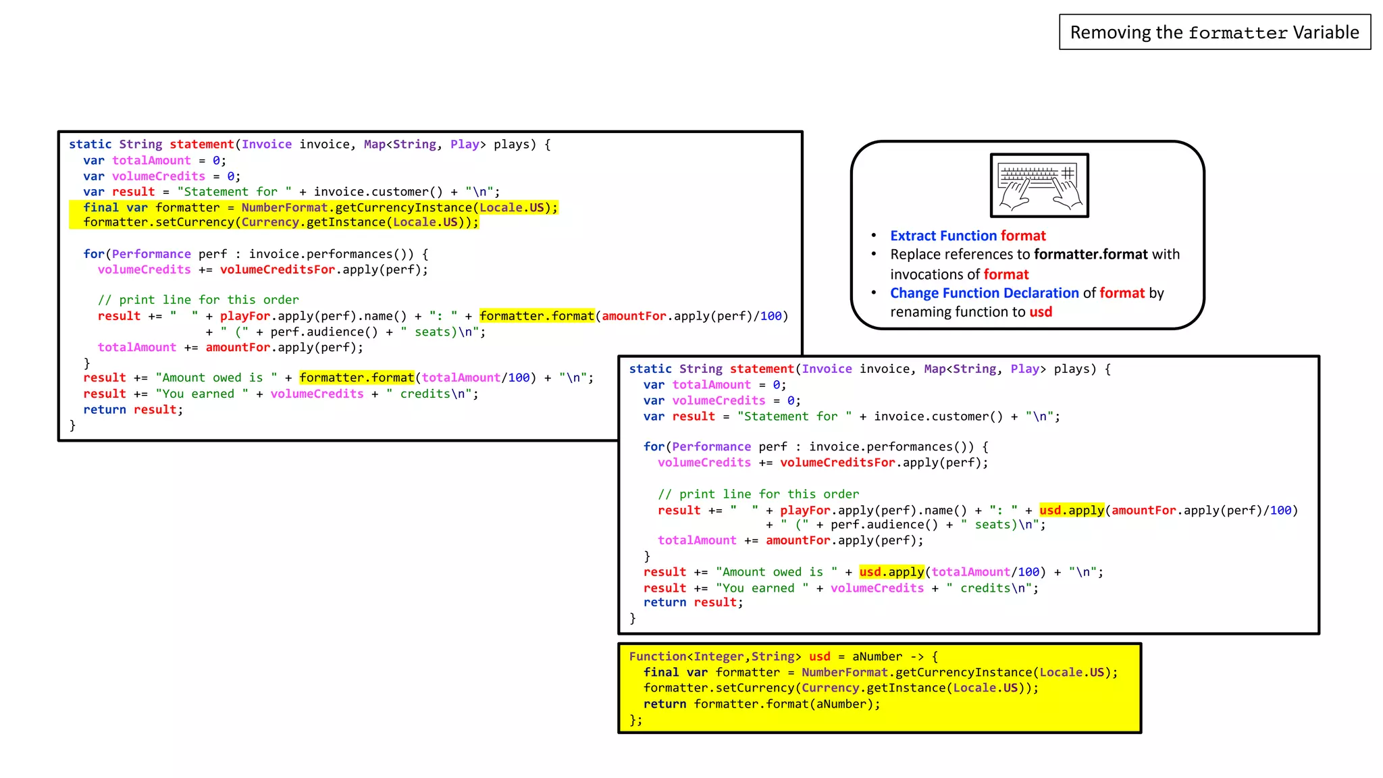1383x778 pixels.
Task: Click 'Change Function Declaration' blue text
Action: pyautogui.click(x=984, y=293)
